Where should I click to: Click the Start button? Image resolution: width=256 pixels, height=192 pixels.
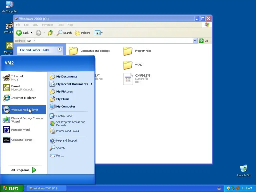pyautogui.click(x=12, y=188)
